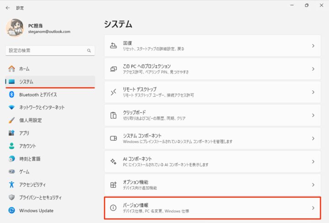
Task: Click the バージョン情報 info icon
Action: [x=113, y=208]
